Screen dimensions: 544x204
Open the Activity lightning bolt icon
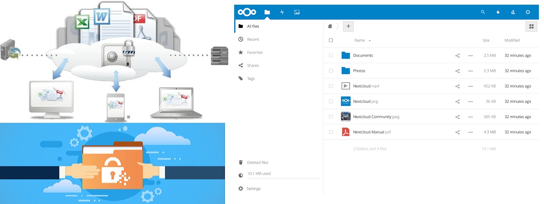coord(282,12)
